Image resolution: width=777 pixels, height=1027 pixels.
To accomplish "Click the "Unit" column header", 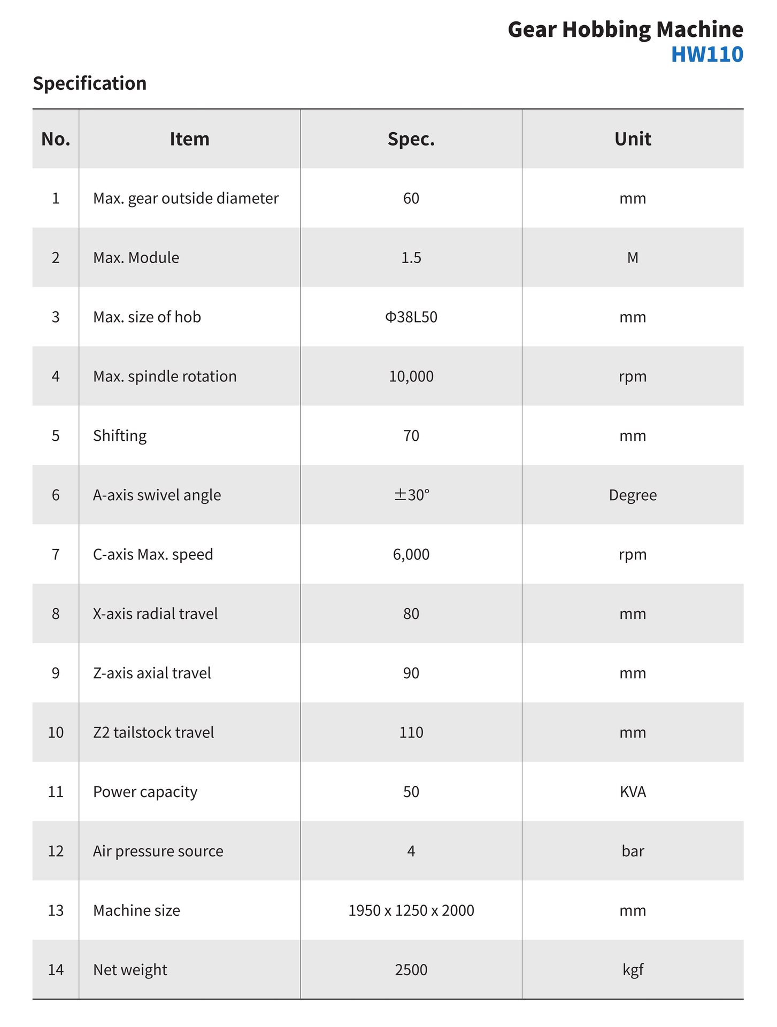I will click(632, 139).
